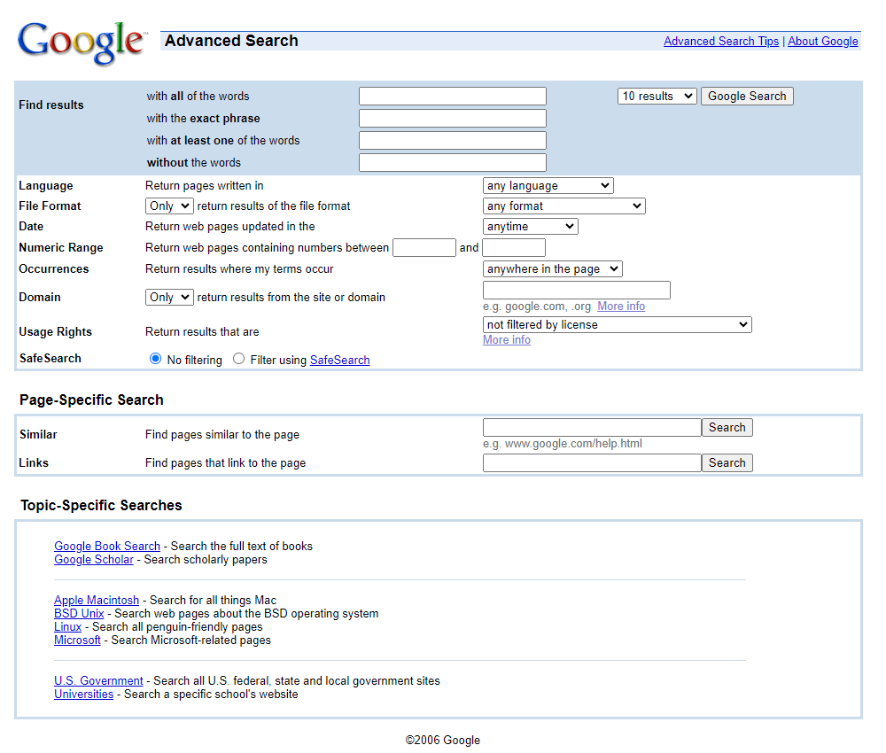This screenshot has height=753, width=886.
Task: Click the 'Usage Rights' label
Action: point(55,331)
